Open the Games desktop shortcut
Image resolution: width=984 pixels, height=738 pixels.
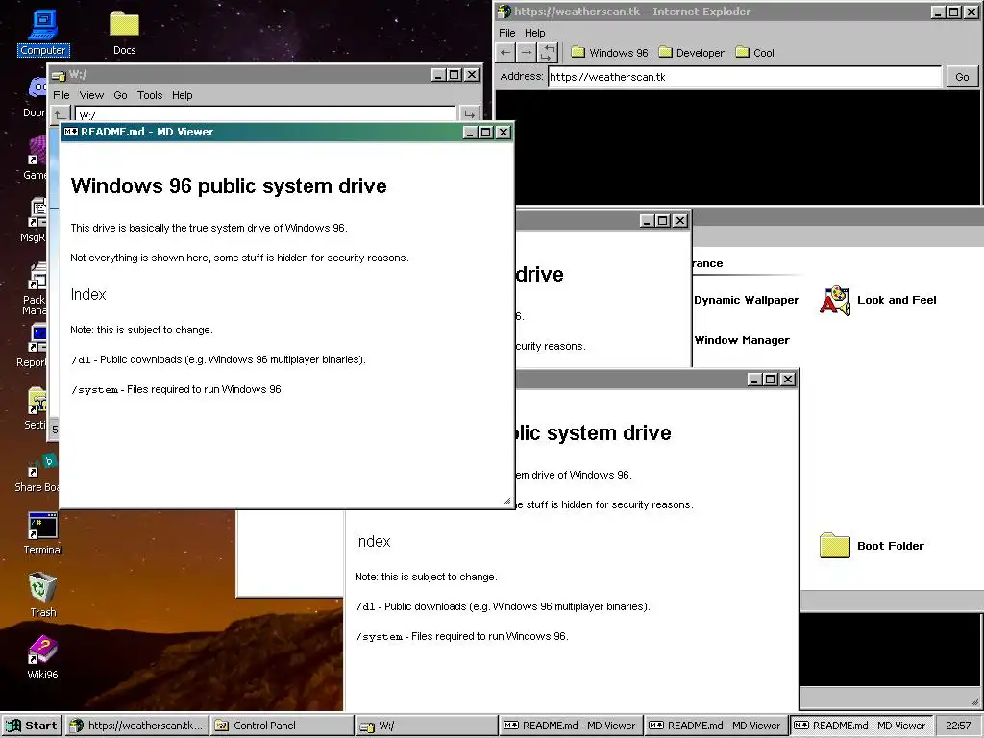pos(36,159)
